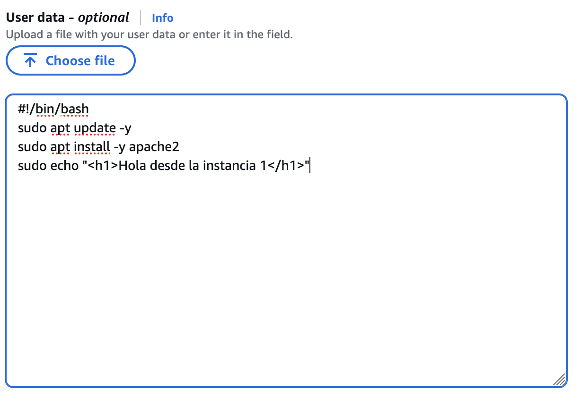Open the Info link beside User data
Image resolution: width=581 pixels, height=407 pixels.
click(x=162, y=18)
